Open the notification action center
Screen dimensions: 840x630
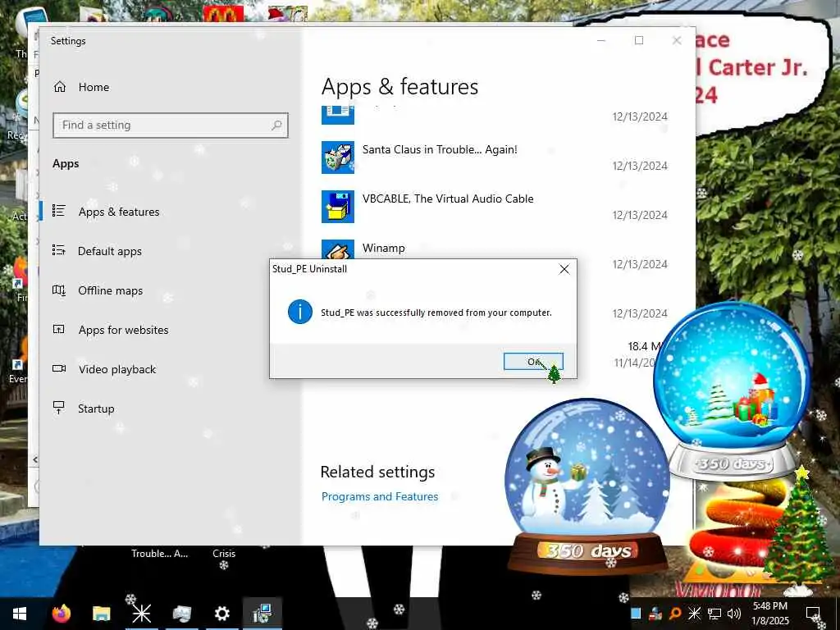(x=813, y=614)
